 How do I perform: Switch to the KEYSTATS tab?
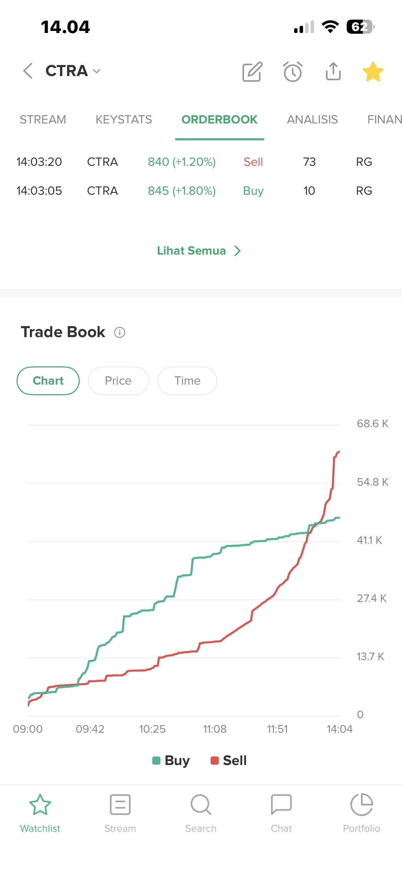[124, 119]
